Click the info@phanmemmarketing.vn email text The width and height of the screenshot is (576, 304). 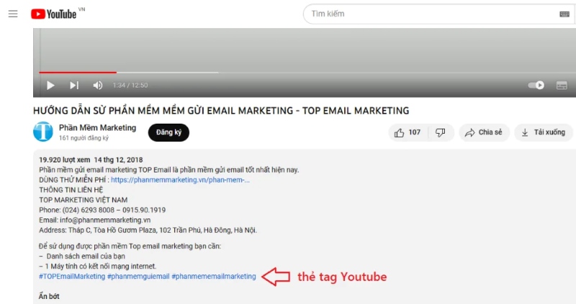click(105, 220)
